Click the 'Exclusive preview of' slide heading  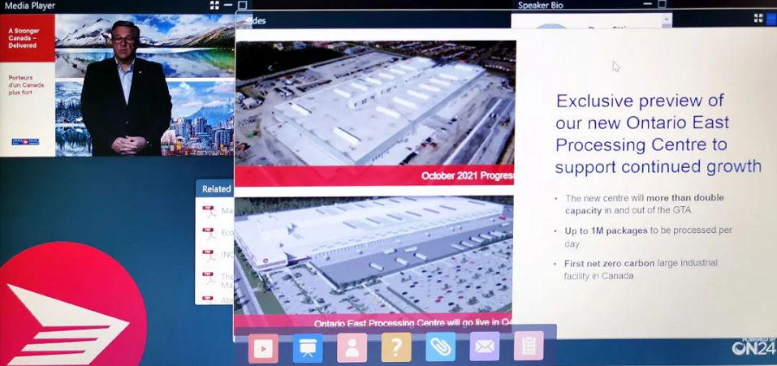(x=641, y=101)
